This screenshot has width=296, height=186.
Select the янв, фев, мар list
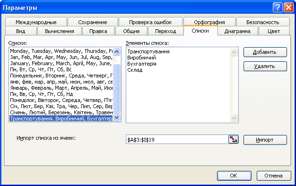point(61,82)
